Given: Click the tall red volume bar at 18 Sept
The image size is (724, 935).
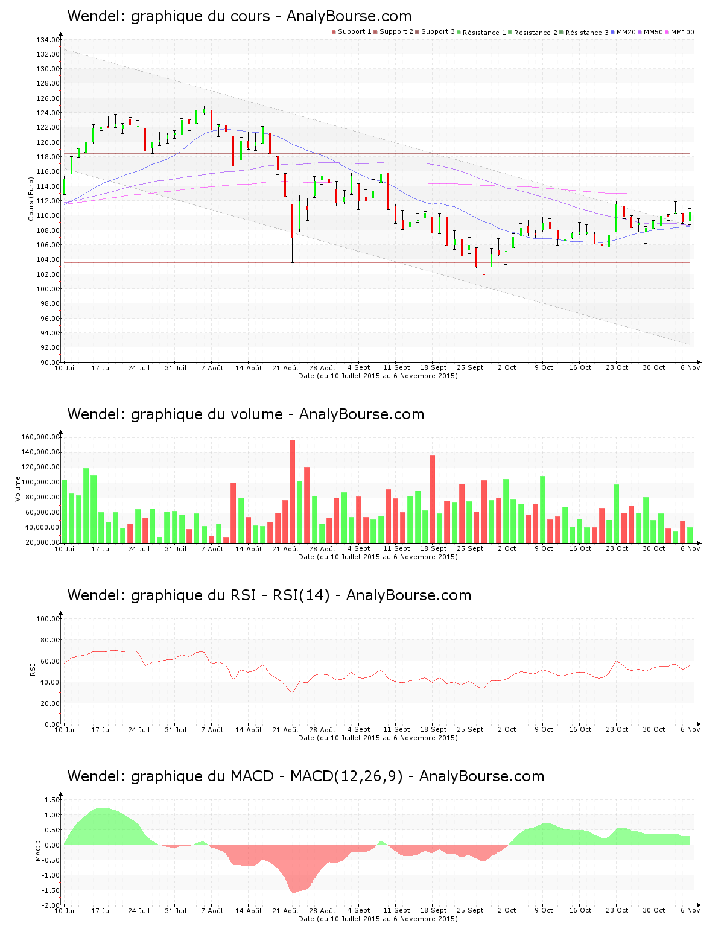Looking at the screenshot, I should 433,499.
